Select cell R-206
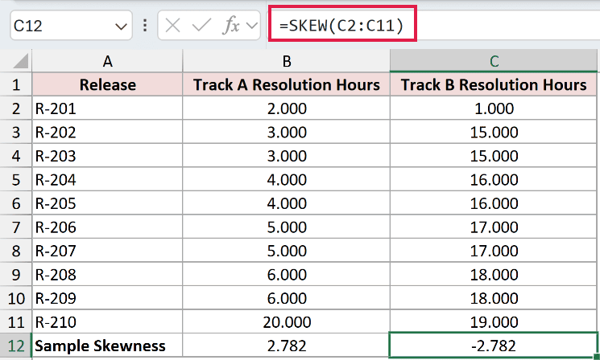The height and width of the screenshot is (360, 600). click(x=107, y=227)
